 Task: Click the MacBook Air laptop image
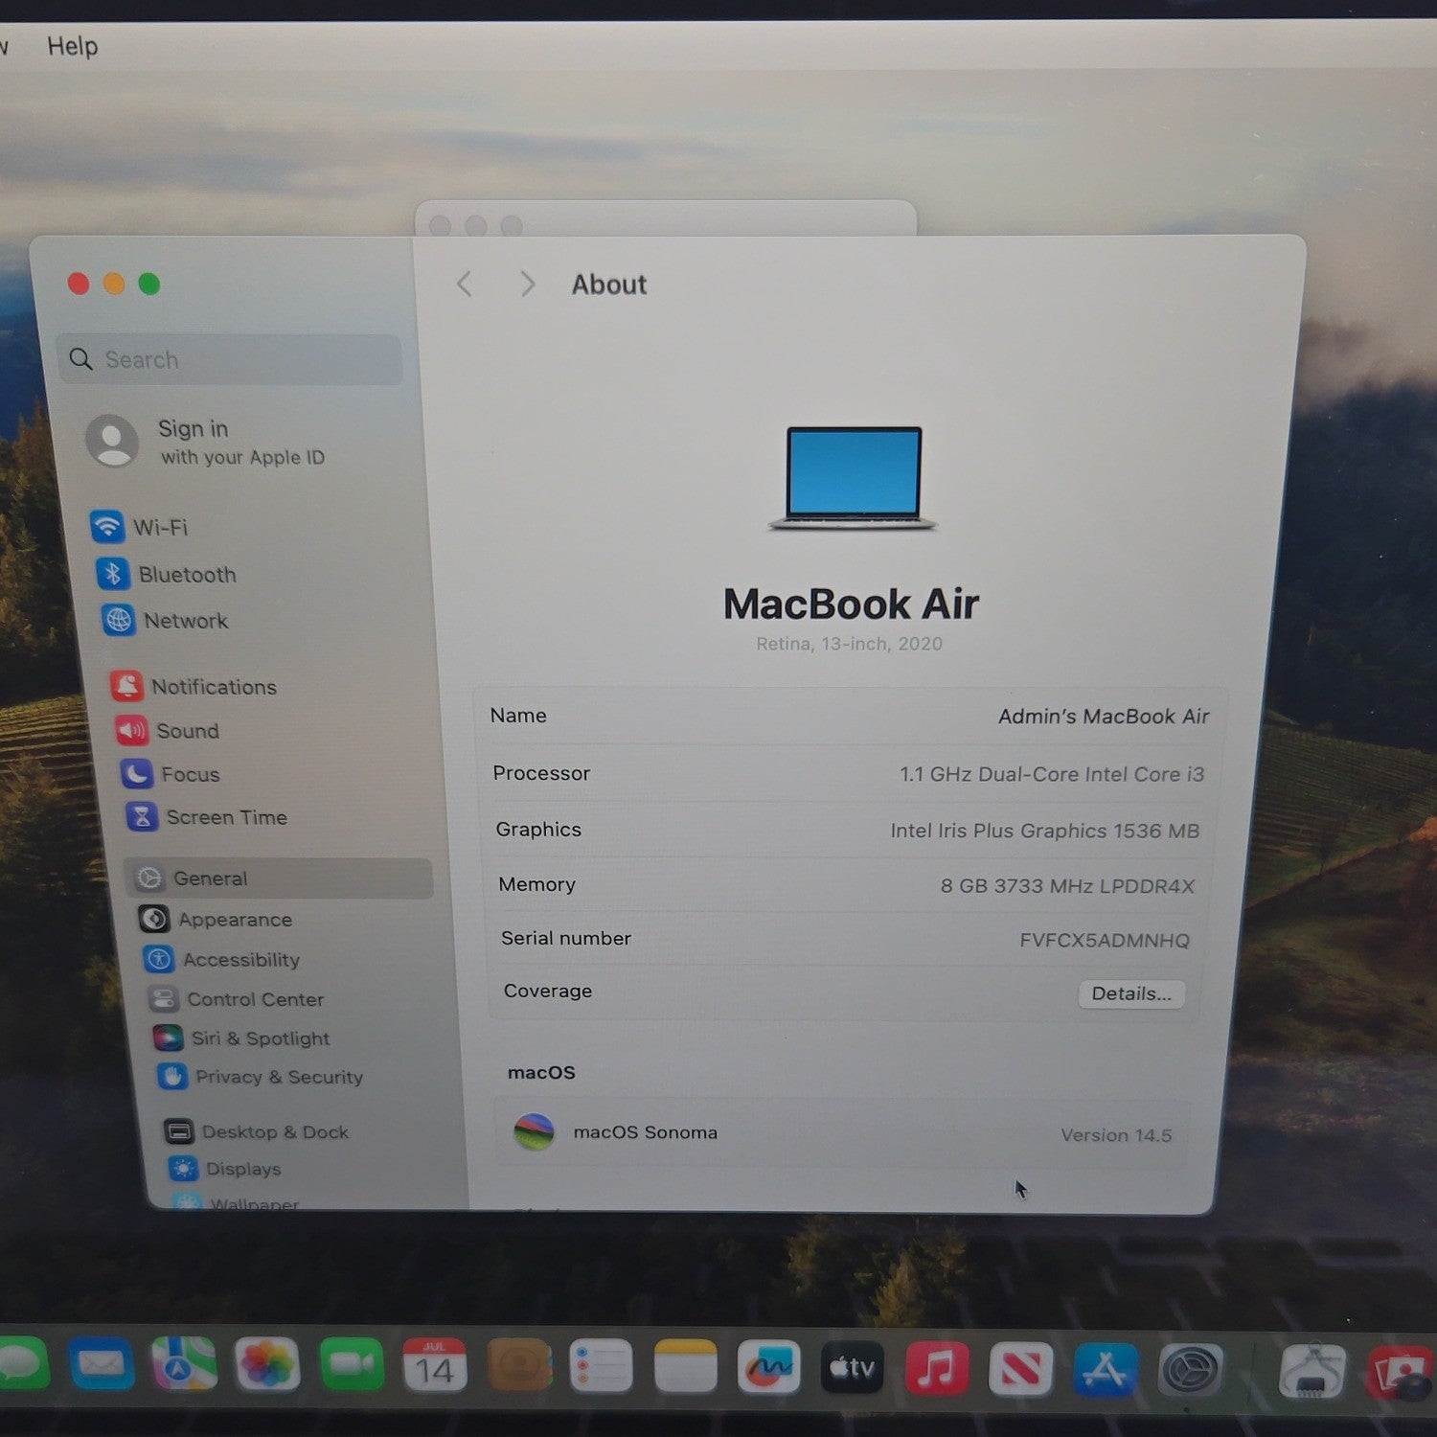coord(853,478)
